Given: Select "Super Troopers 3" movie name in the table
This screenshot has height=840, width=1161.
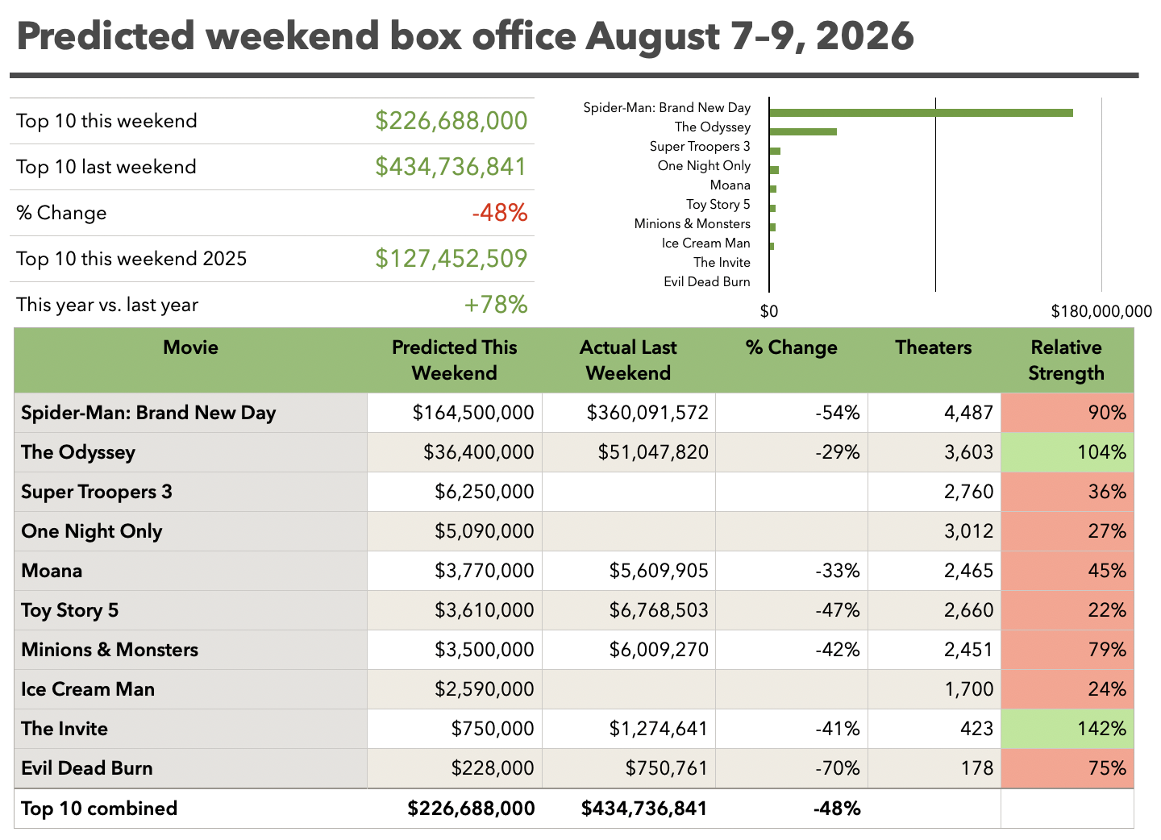Looking at the screenshot, I should click(x=97, y=492).
